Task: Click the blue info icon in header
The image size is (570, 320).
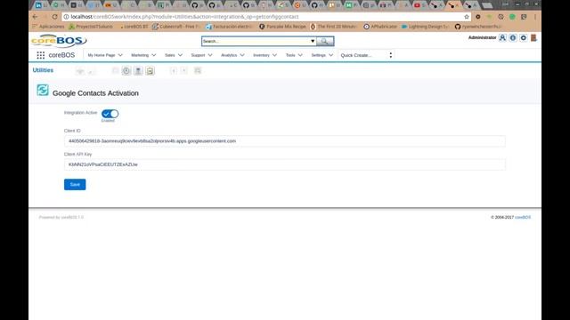Action: 513,37
